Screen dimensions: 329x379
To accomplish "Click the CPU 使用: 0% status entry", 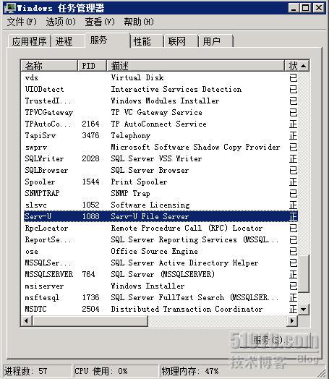I will [x=116, y=371].
